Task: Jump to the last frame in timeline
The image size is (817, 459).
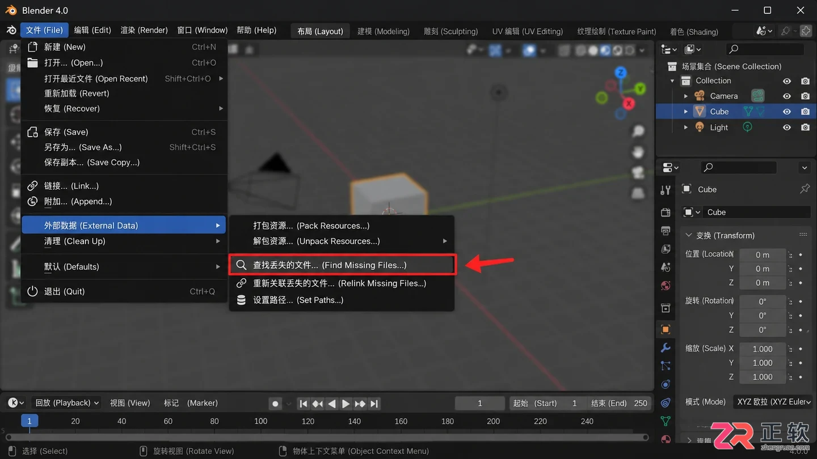Action: click(x=374, y=403)
